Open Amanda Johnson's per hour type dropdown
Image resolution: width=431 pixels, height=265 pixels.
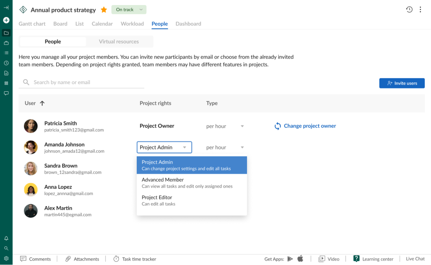tap(225, 148)
